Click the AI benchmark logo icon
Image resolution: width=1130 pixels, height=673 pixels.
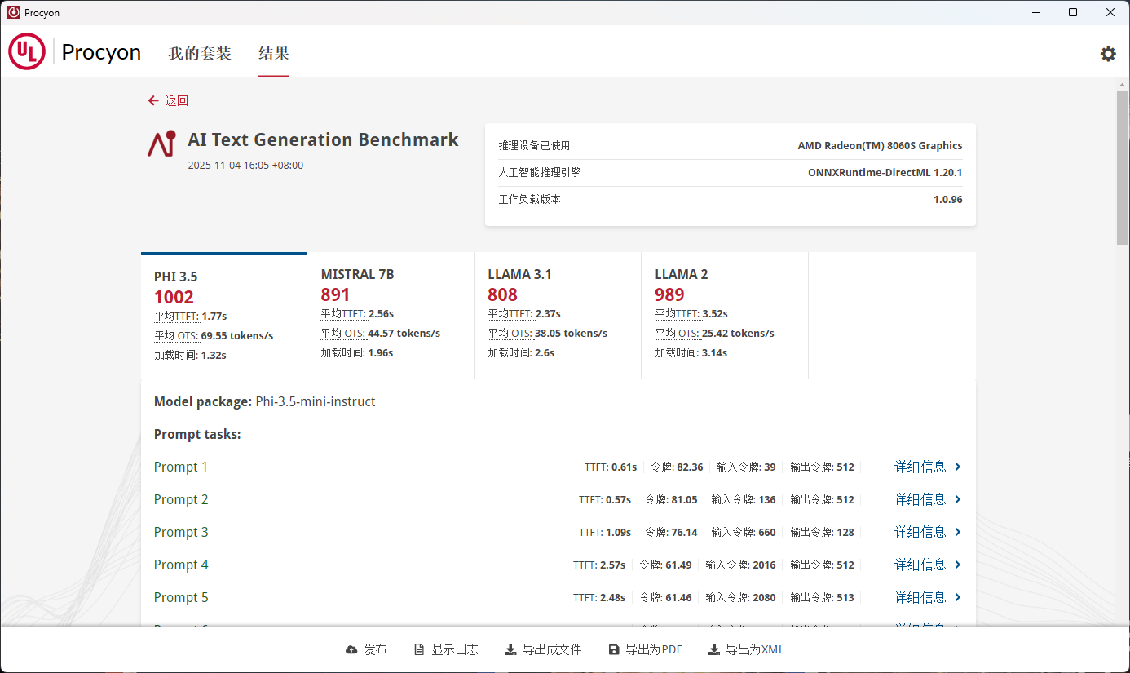(x=161, y=144)
